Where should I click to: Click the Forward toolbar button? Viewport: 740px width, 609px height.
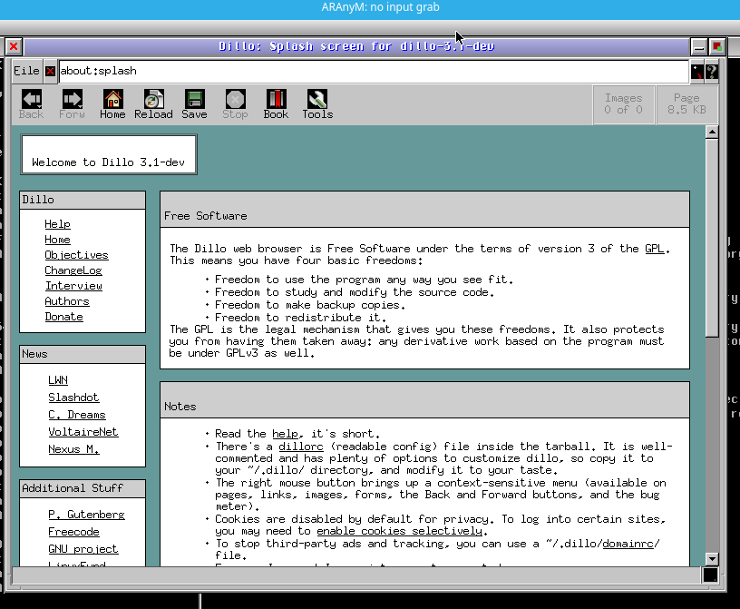73,104
